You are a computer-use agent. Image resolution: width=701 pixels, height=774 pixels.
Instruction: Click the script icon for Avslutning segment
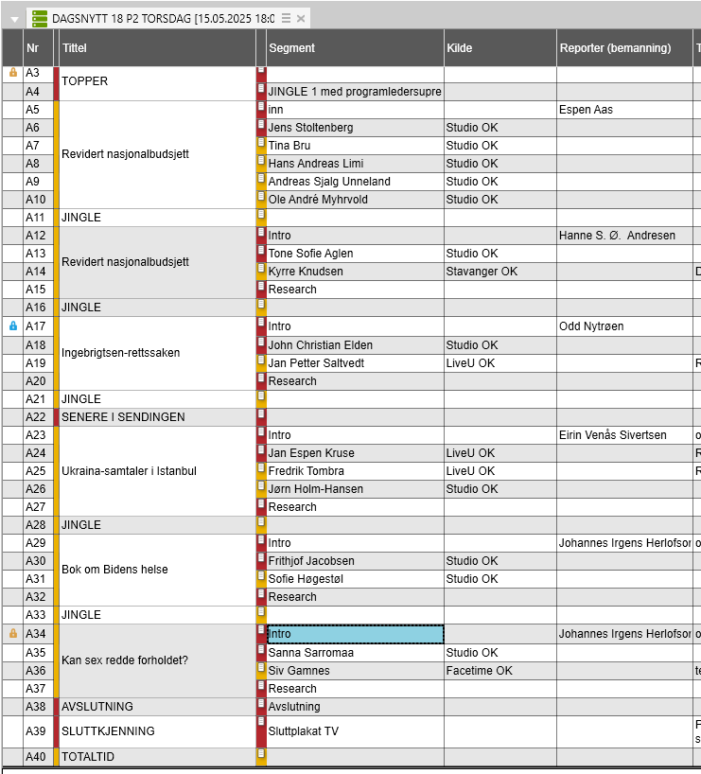262,703
